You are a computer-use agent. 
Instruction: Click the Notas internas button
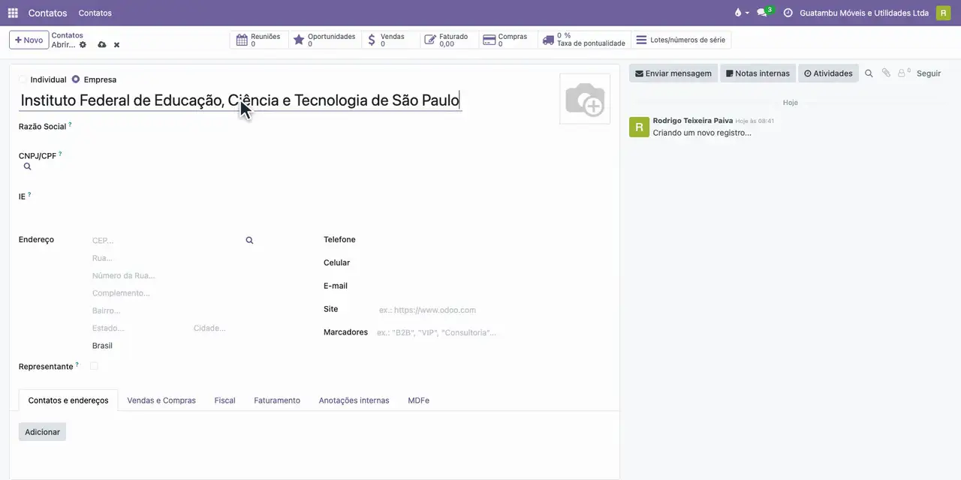(758, 73)
